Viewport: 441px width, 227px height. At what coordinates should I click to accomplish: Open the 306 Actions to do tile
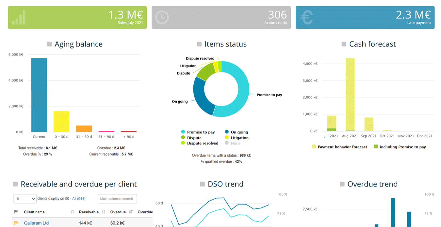(x=221, y=18)
